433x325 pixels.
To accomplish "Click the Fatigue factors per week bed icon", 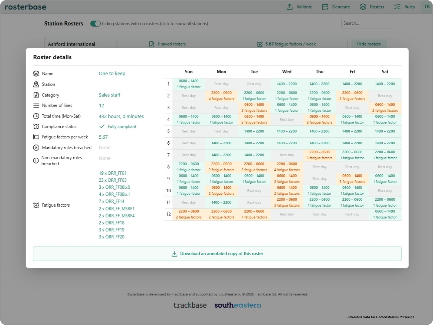I will [x=36, y=137].
